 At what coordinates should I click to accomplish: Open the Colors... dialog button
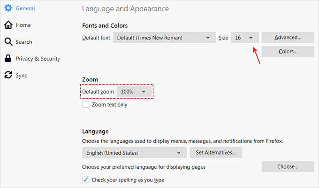pyautogui.click(x=288, y=51)
